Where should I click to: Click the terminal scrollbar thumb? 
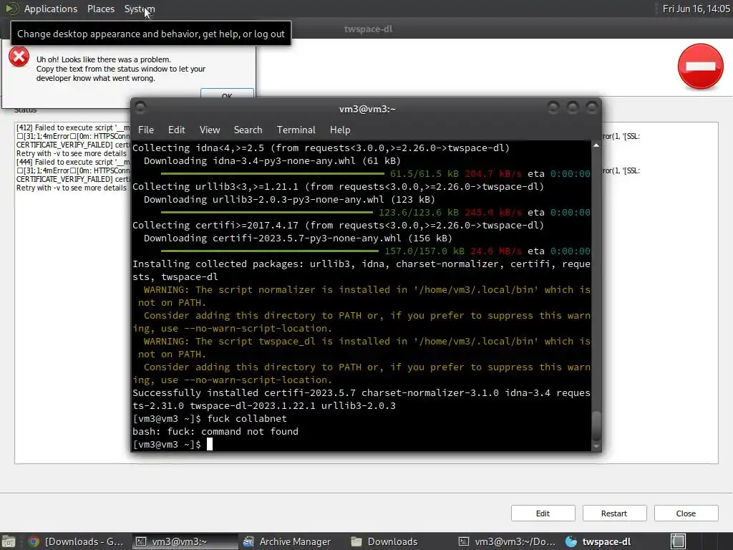click(x=596, y=425)
